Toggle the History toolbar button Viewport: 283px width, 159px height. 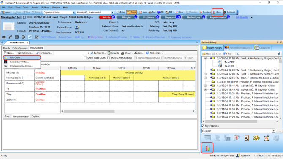point(131,12)
